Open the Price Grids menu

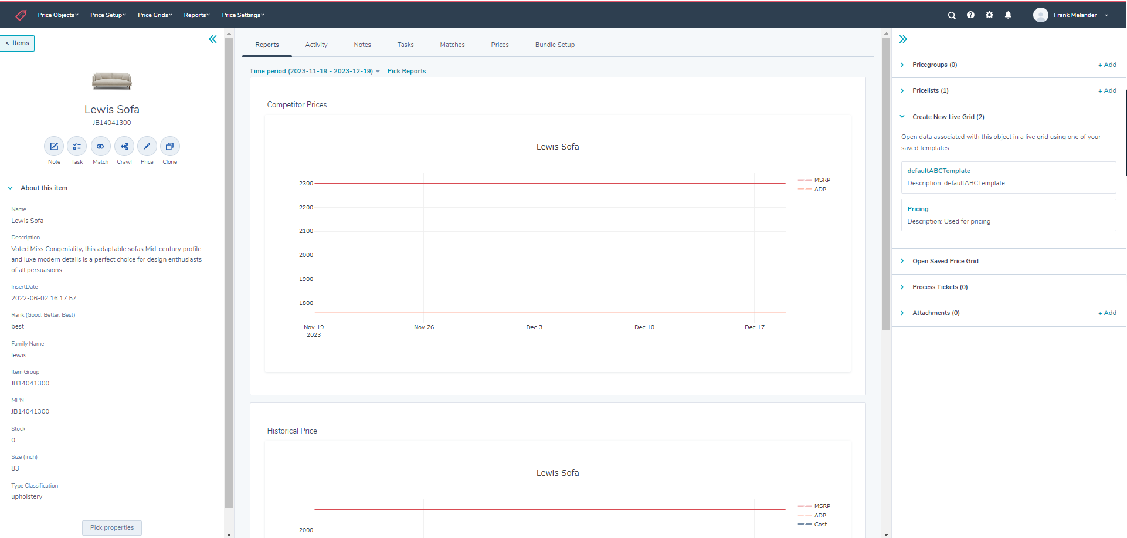click(155, 15)
